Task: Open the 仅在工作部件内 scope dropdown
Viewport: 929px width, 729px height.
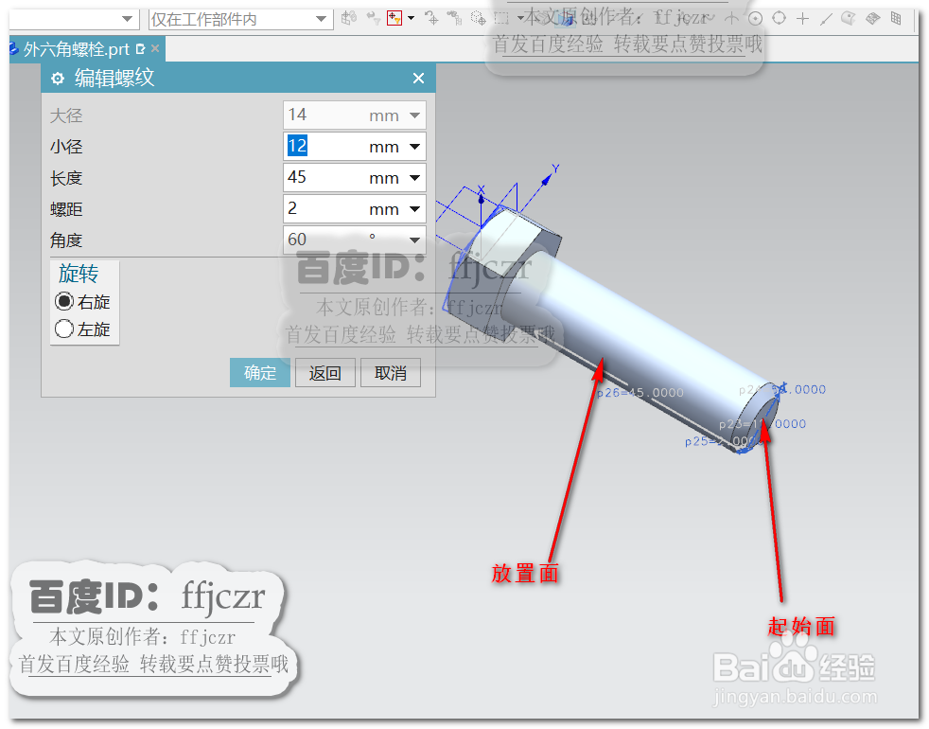Action: [321, 19]
